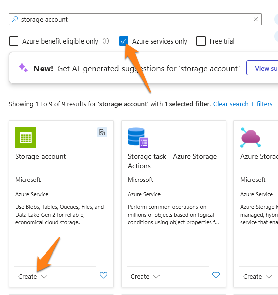Click 'Microsoft' publisher on Storage account card
278x295 pixels.
click(28, 180)
